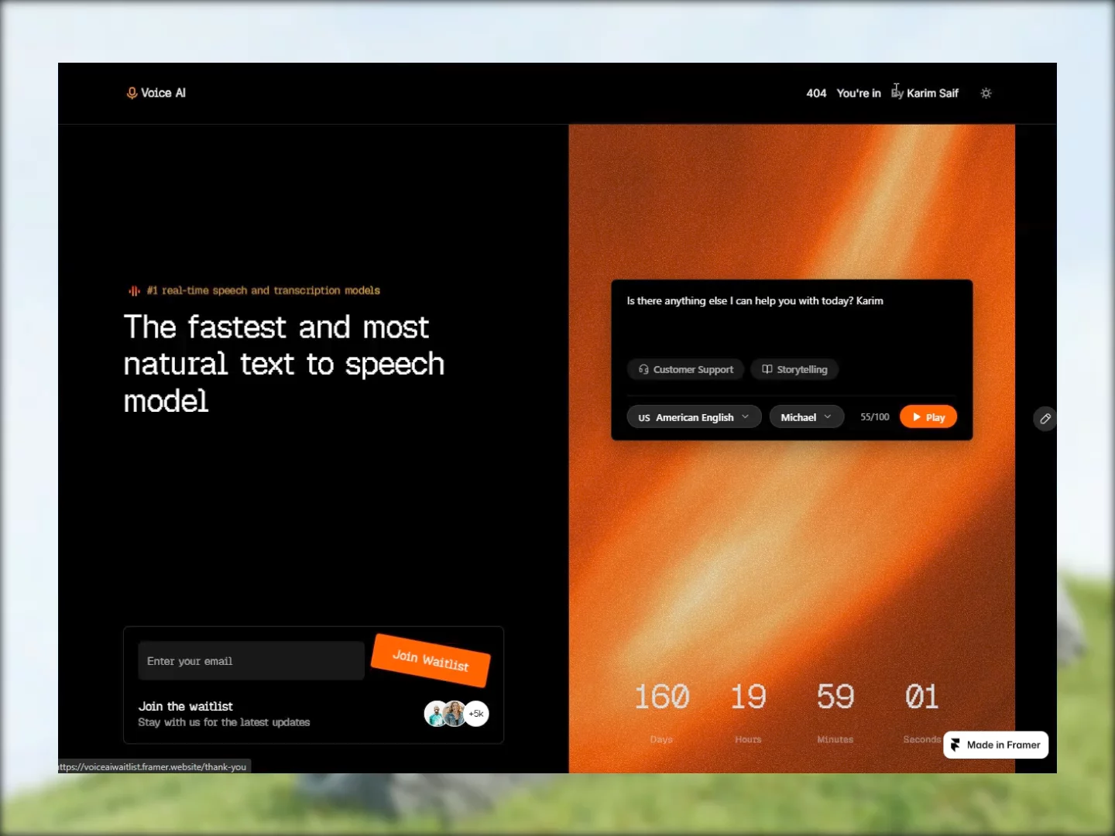
Task: Play the sample speech
Action: click(x=928, y=417)
